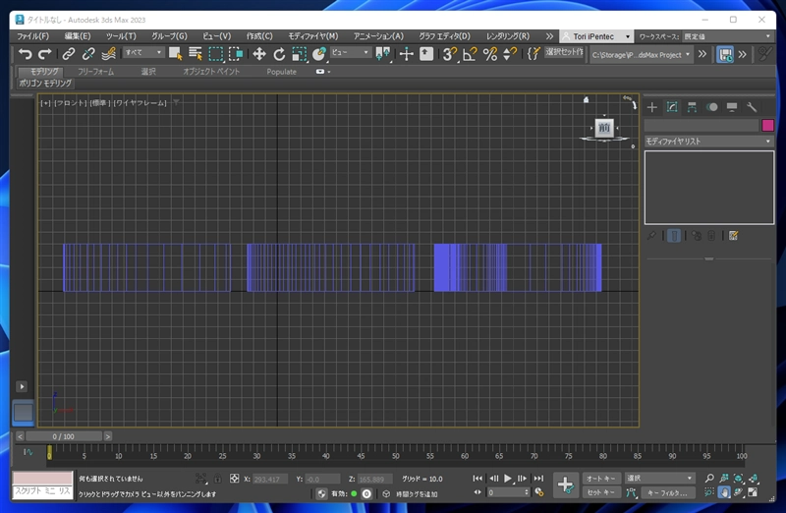
Task: Activate the Select and Scale tool
Action: coord(300,54)
